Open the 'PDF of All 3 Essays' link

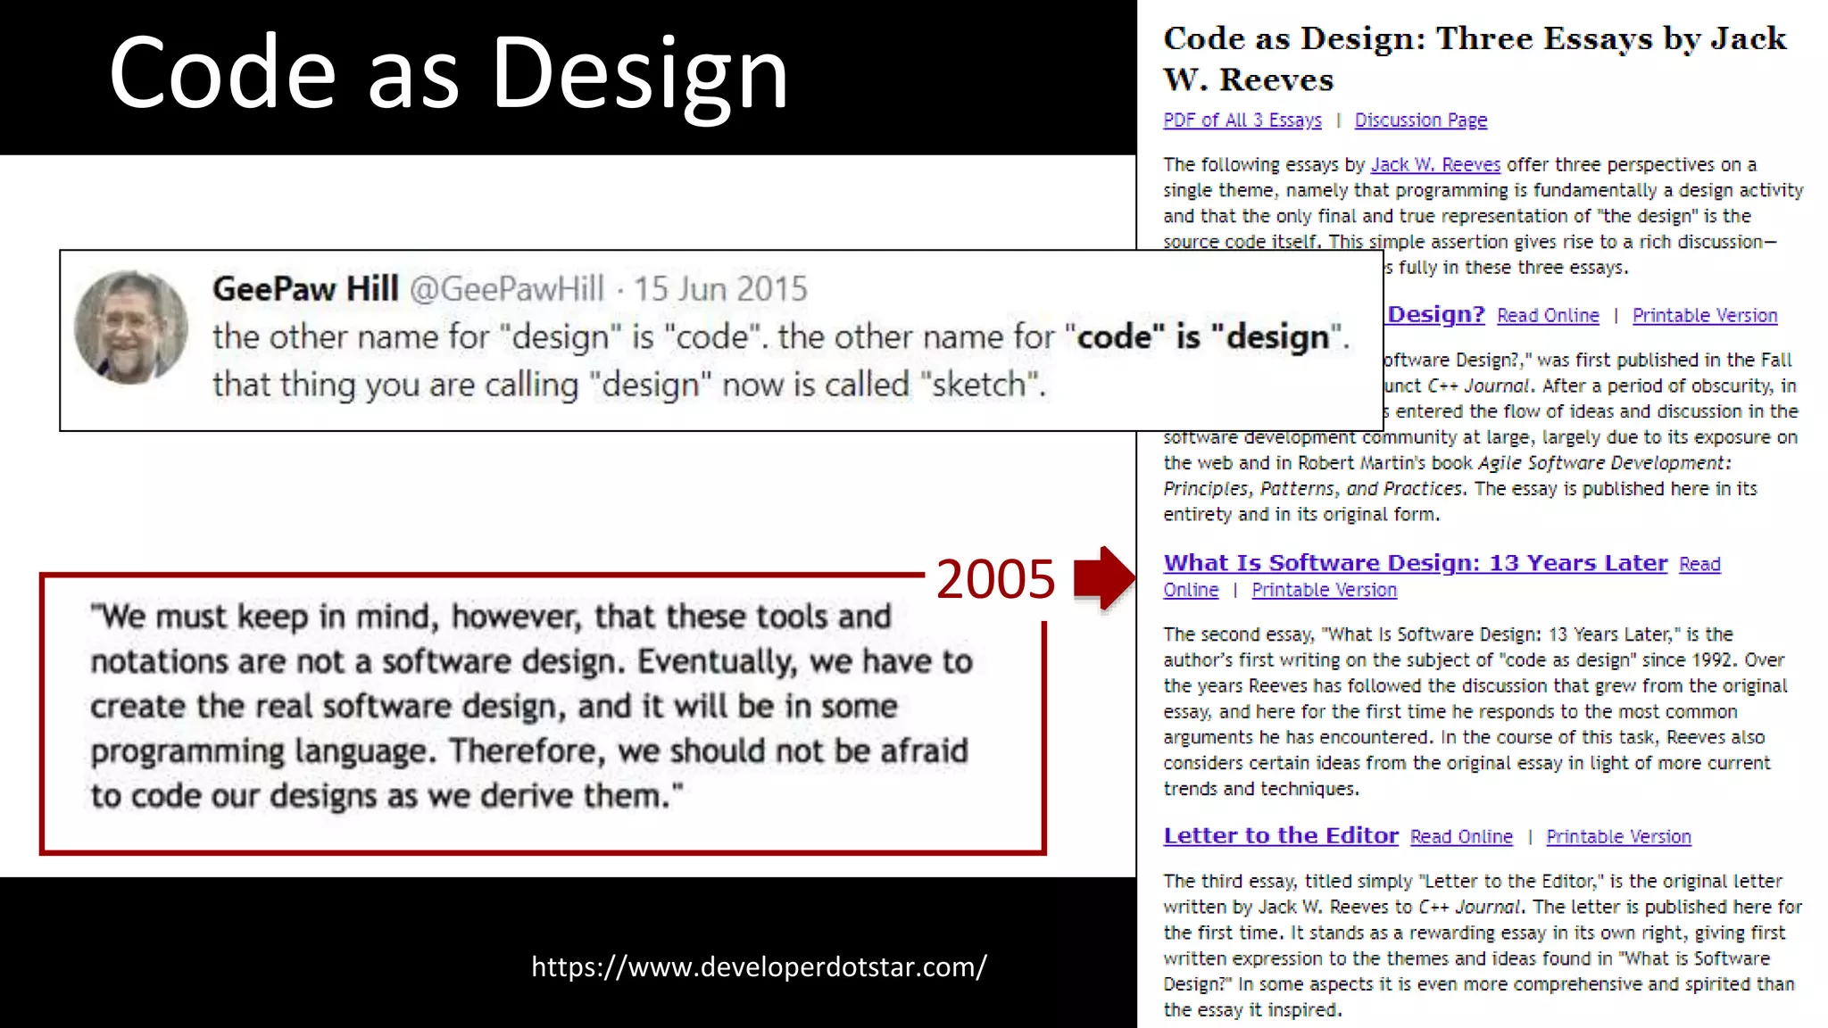[x=1242, y=120]
